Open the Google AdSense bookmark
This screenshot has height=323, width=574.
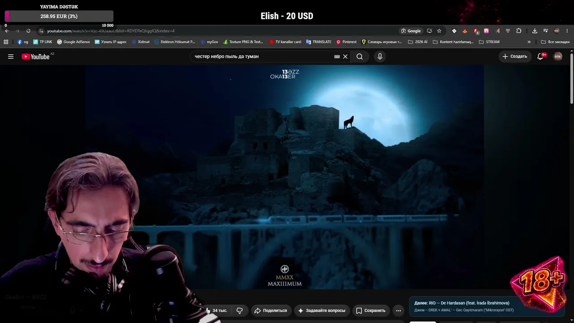[74, 42]
